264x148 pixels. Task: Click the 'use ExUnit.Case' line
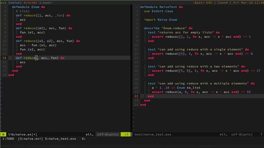click(x=158, y=11)
